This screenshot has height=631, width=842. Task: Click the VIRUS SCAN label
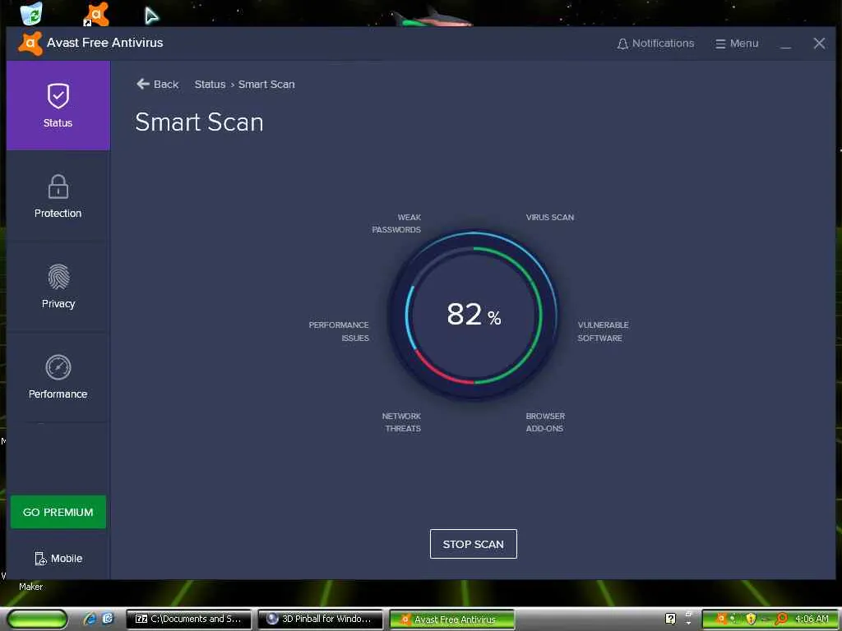(x=550, y=217)
